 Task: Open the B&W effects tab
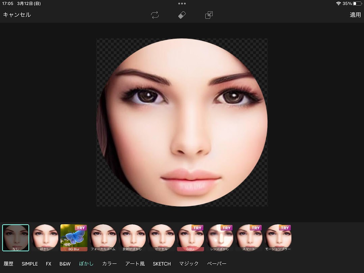pos(65,264)
